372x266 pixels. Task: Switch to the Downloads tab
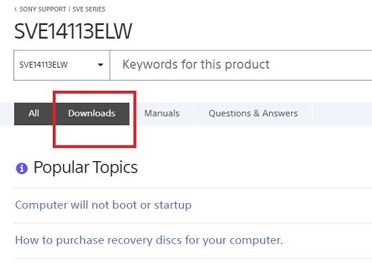coord(91,114)
